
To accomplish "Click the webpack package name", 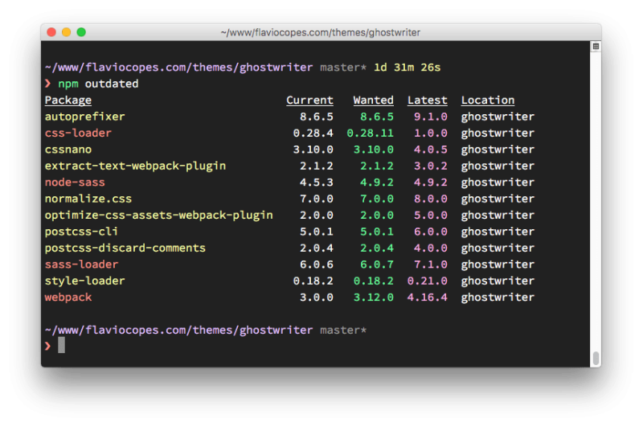I will (x=68, y=297).
